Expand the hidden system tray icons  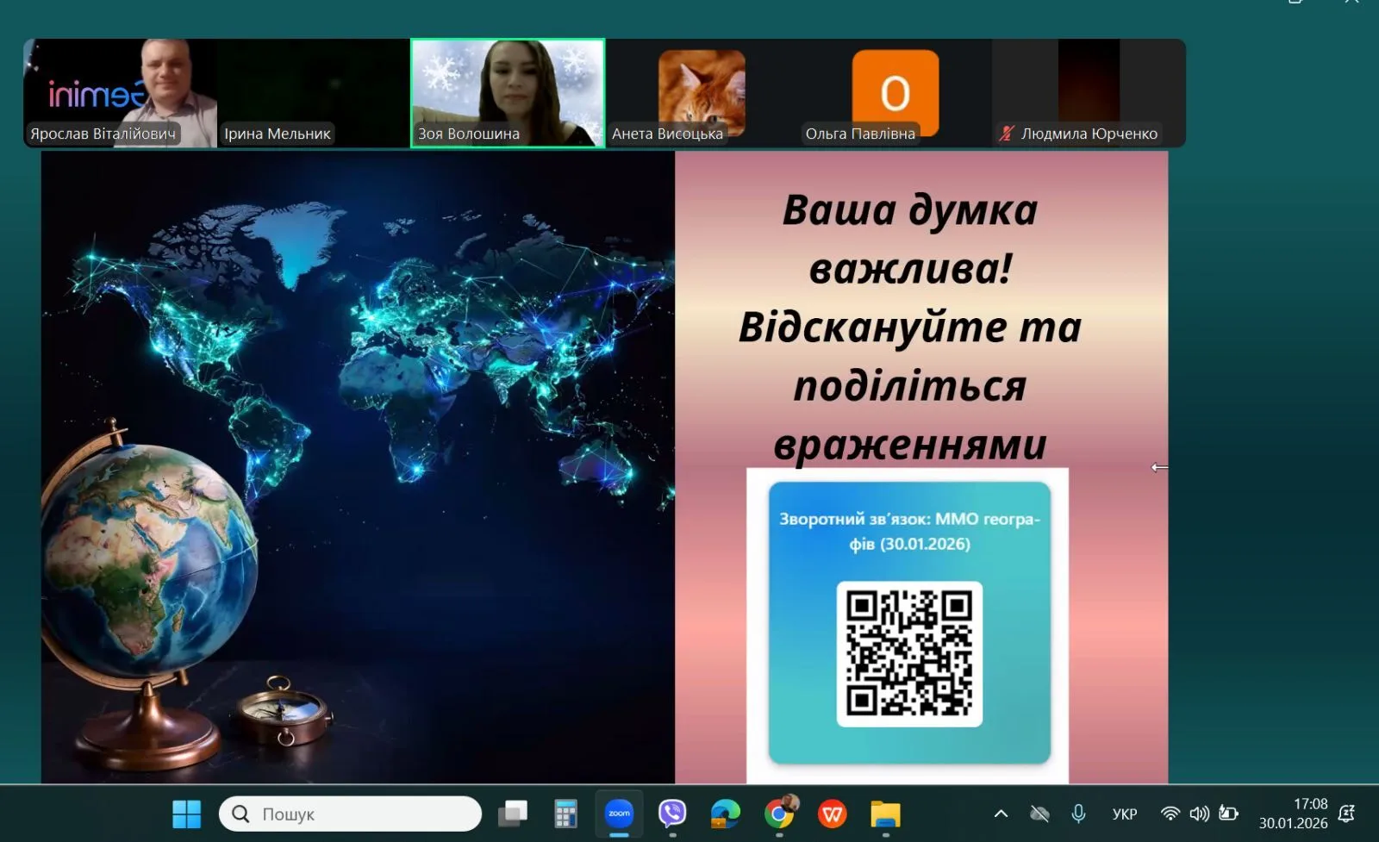point(1001,814)
